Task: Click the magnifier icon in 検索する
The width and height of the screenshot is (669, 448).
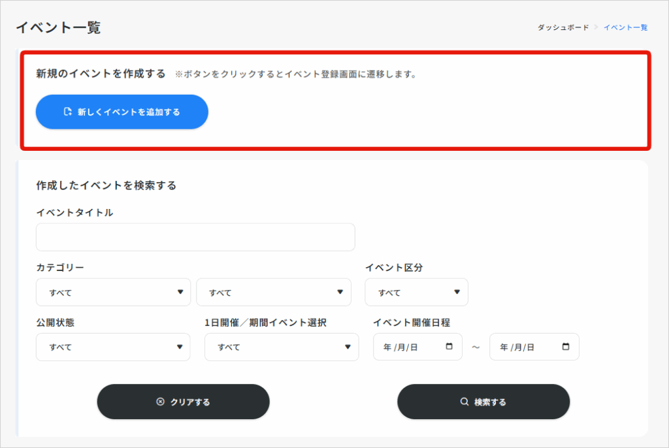Action: 465,402
